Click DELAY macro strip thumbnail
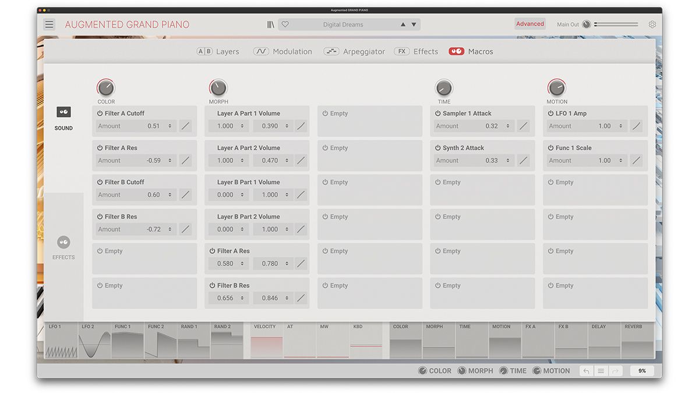699x393 pixels. (x=605, y=341)
